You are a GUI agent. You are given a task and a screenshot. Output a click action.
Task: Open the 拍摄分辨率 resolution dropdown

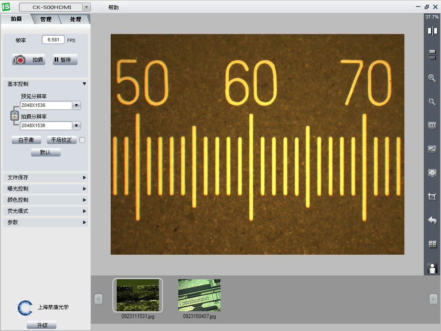click(76, 125)
